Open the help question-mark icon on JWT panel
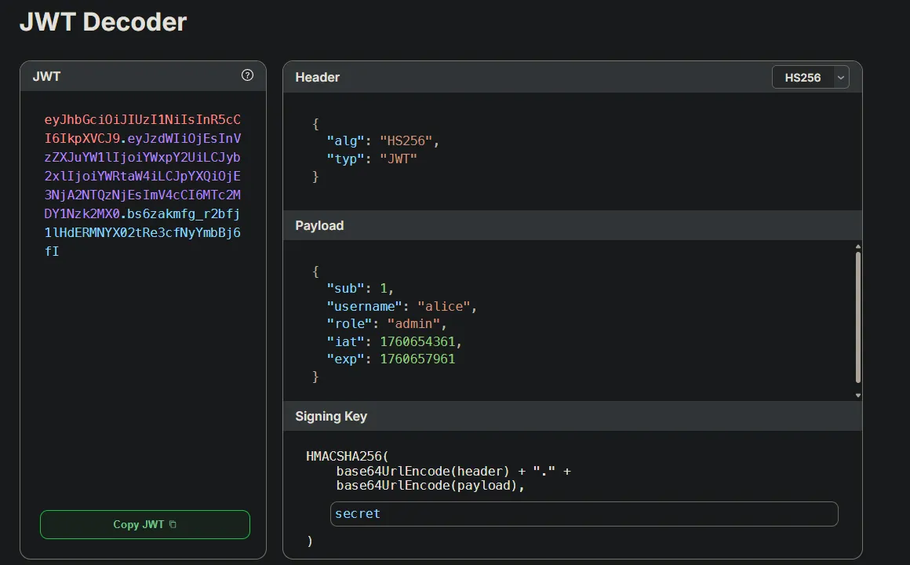This screenshot has height=565, width=910. [x=246, y=76]
